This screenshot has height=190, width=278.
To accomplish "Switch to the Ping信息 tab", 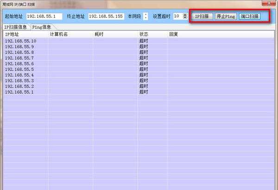I will pos(42,27).
